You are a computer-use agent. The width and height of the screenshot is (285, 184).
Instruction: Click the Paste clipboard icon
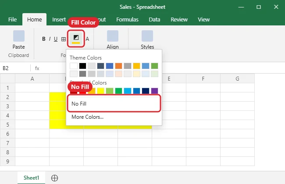19,36
